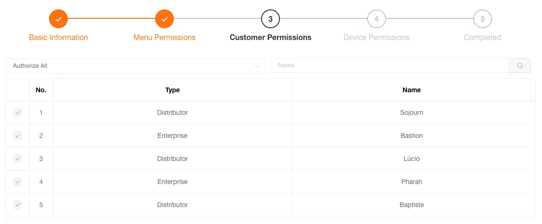Click the Type column header
This screenshot has height=224, width=542.
coord(172,90)
